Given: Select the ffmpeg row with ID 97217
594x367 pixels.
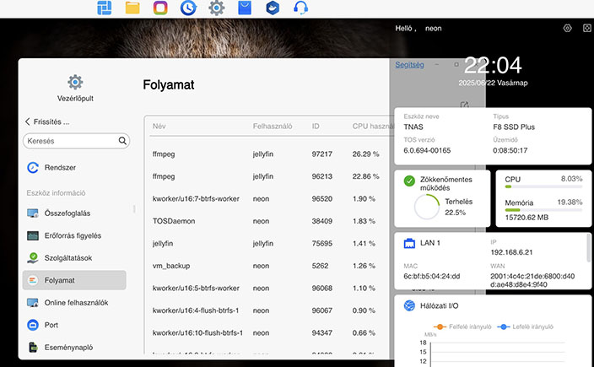Looking at the screenshot, I should pos(267,154).
